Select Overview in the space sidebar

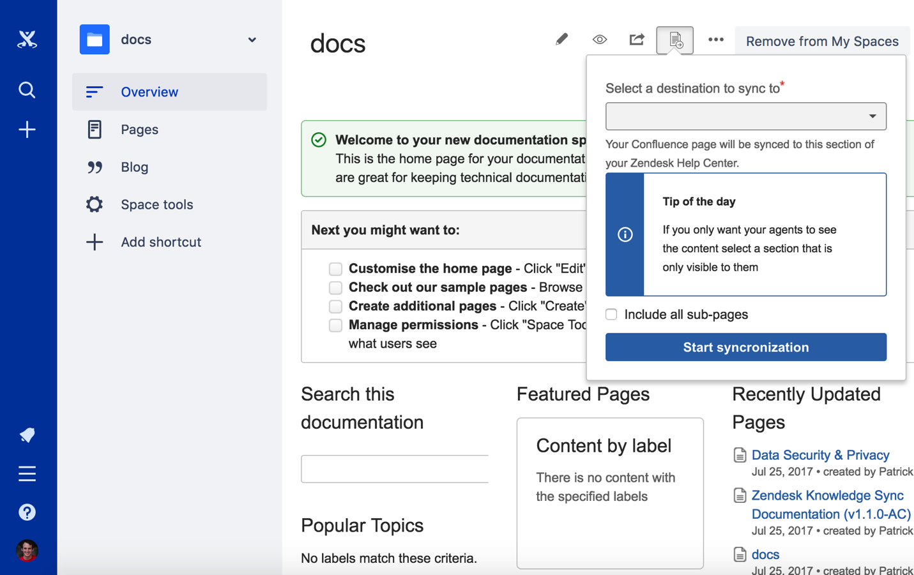tap(169, 92)
